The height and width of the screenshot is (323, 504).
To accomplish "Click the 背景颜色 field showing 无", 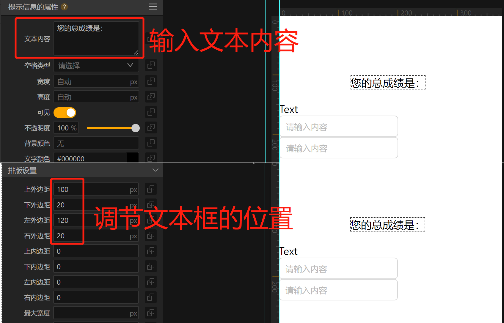I will (x=96, y=143).
